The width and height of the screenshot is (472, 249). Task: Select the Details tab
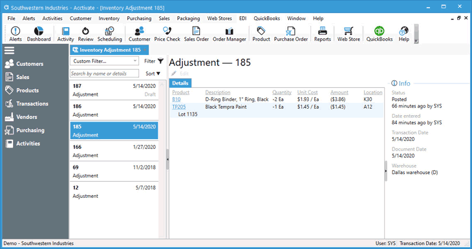tap(180, 83)
